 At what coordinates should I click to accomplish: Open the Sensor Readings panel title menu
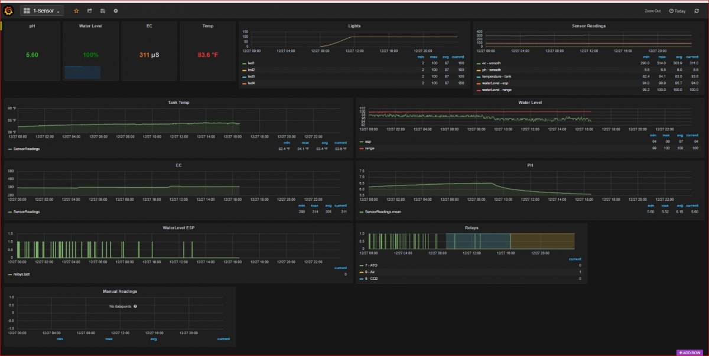[x=588, y=26]
